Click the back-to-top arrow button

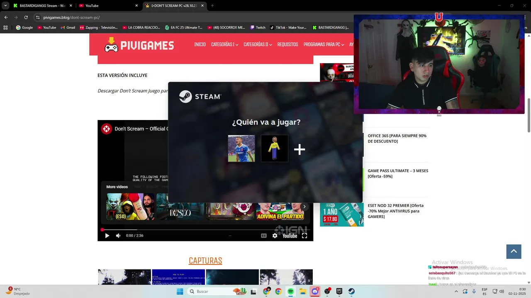514,251
